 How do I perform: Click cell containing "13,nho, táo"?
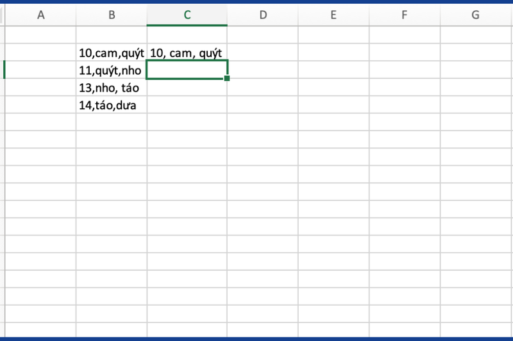coord(112,88)
